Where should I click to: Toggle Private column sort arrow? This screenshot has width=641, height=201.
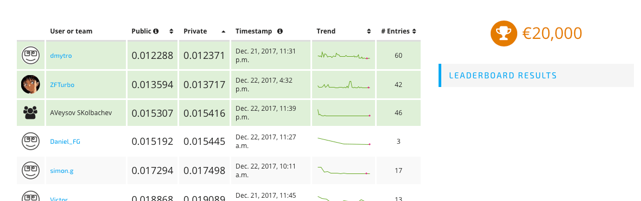[223, 31]
